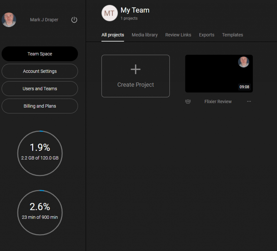Click the owner avatar on the project thumbnail

[243, 62]
